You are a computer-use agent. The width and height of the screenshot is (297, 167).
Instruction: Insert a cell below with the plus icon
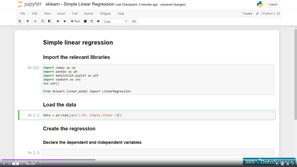click(28, 21)
